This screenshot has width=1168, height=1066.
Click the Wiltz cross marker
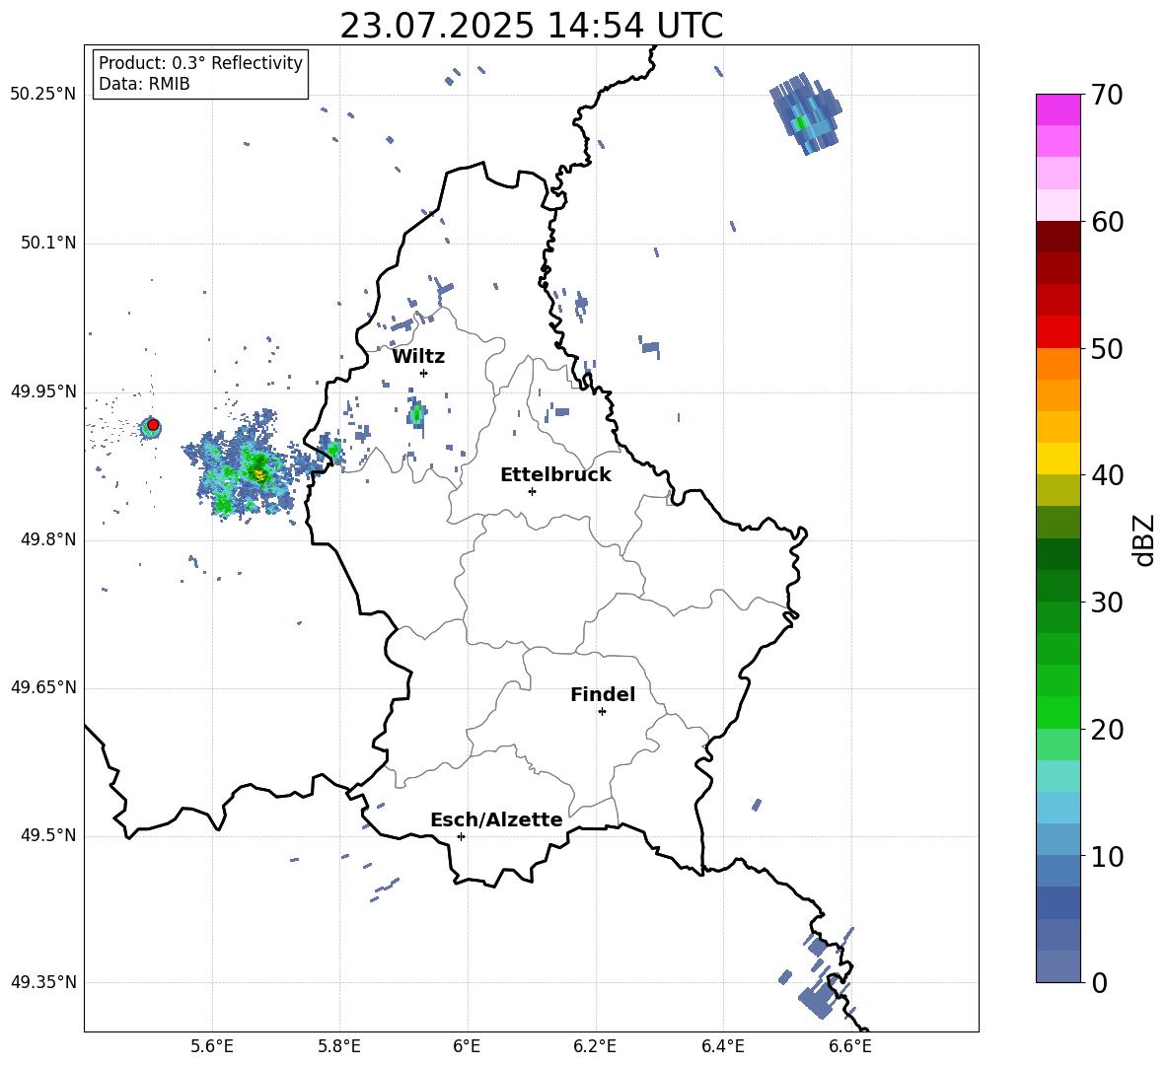pyautogui.click(x=423, y=373)
